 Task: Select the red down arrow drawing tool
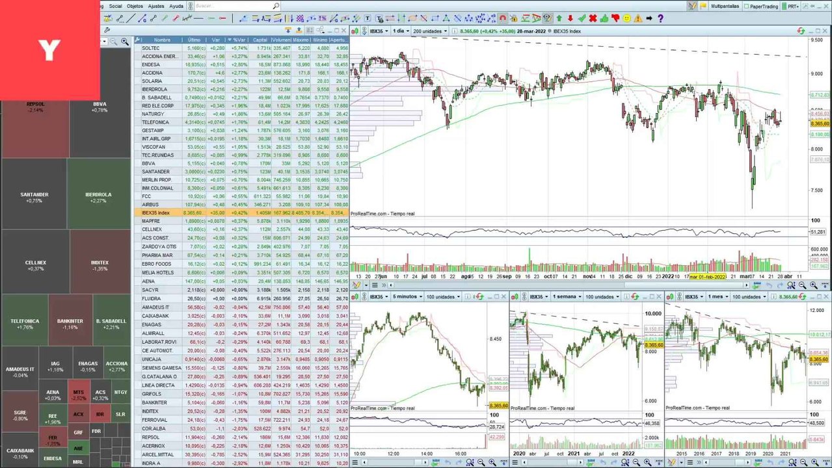coord(570,18)
